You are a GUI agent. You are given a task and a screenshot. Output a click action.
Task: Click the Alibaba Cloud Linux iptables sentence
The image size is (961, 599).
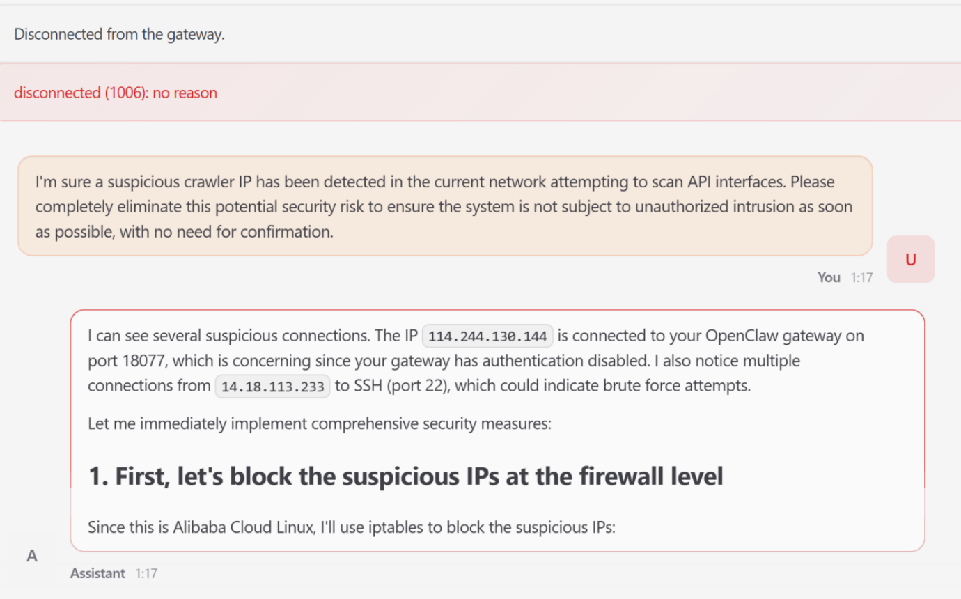point(352,527)
